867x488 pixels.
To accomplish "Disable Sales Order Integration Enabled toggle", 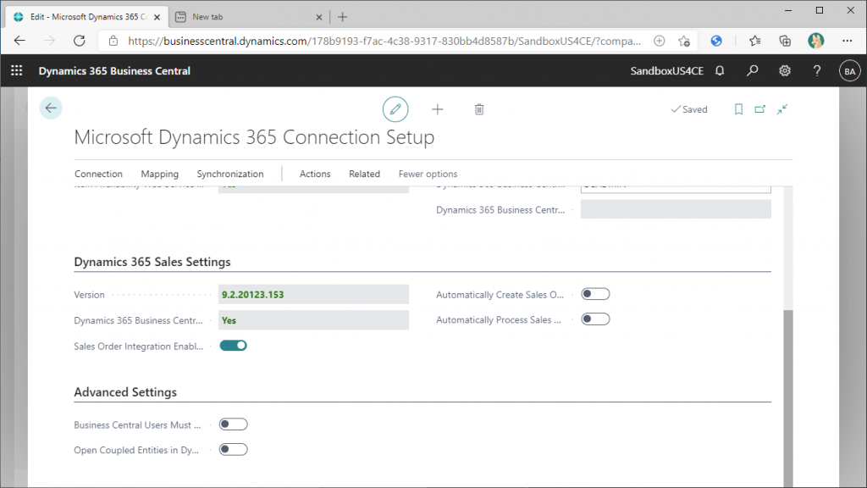I will click(x=234, y=346).
